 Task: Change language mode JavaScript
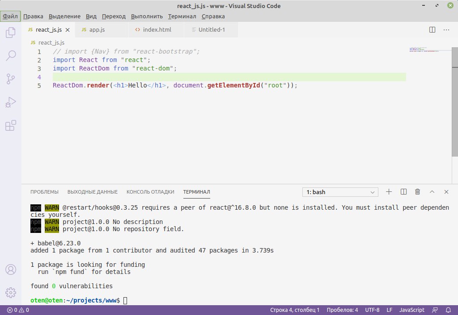(412, 310)
